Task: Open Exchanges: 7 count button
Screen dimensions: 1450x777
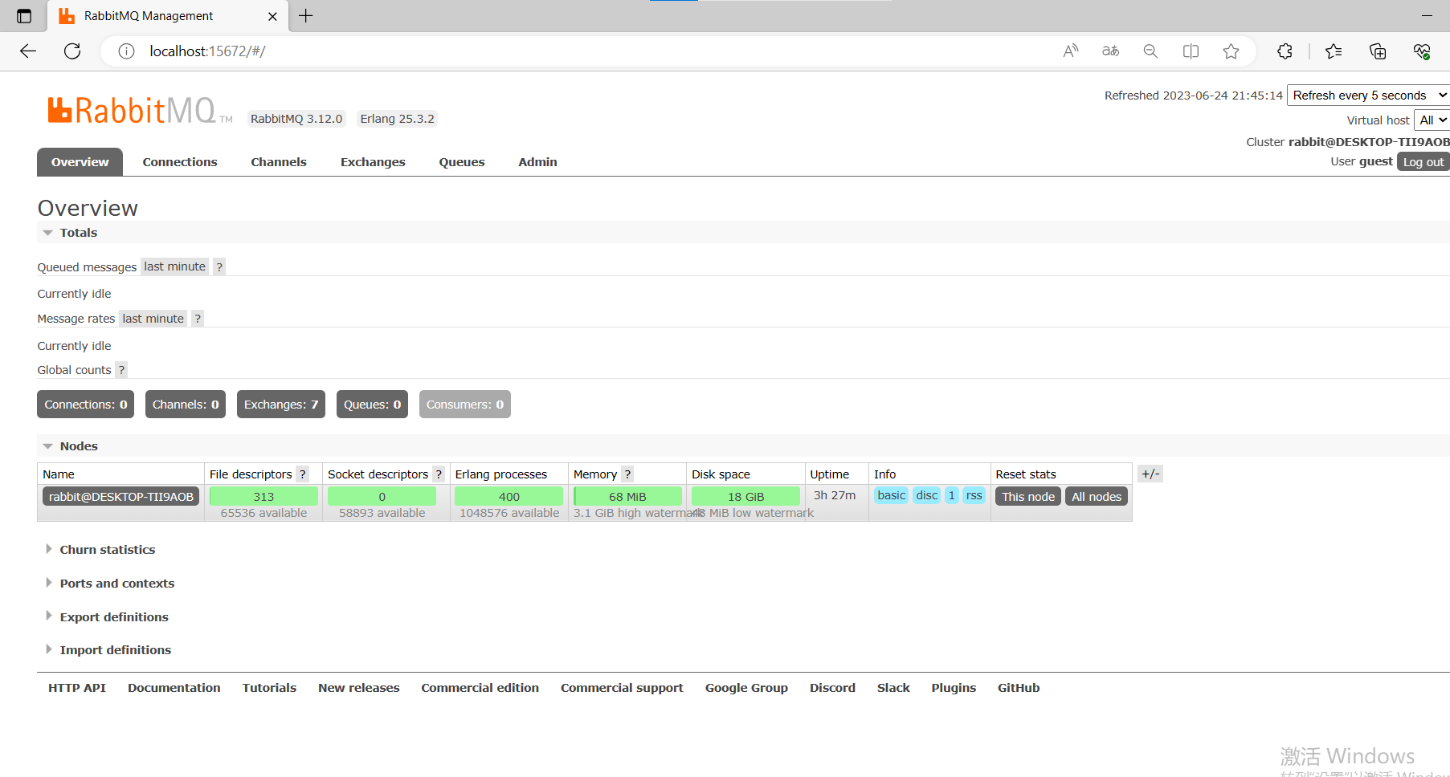Action: [x=281, y=405]
